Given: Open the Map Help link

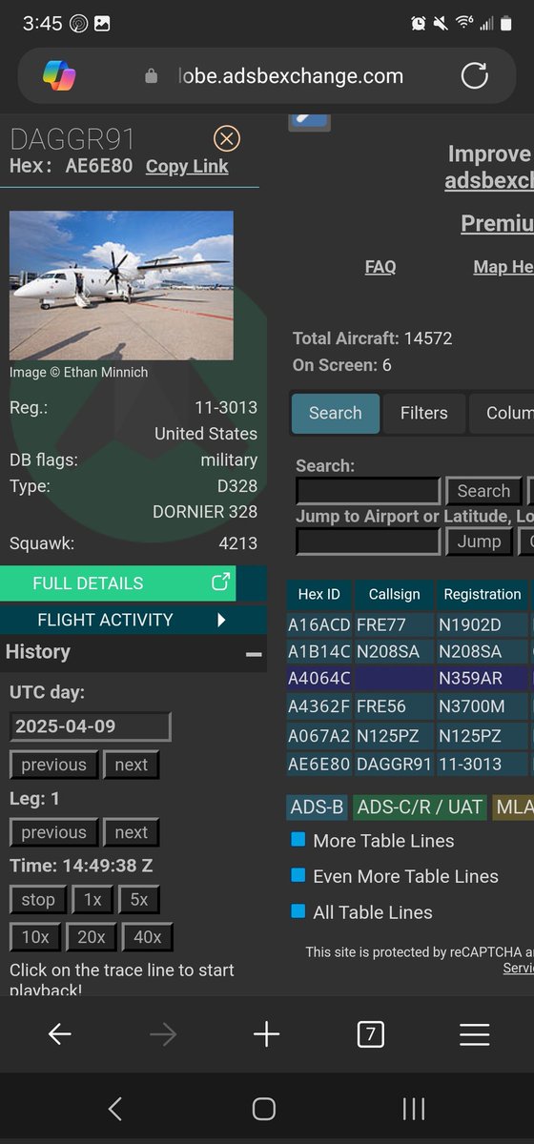Looking at the screenshot, I should [x=503, y=267].
